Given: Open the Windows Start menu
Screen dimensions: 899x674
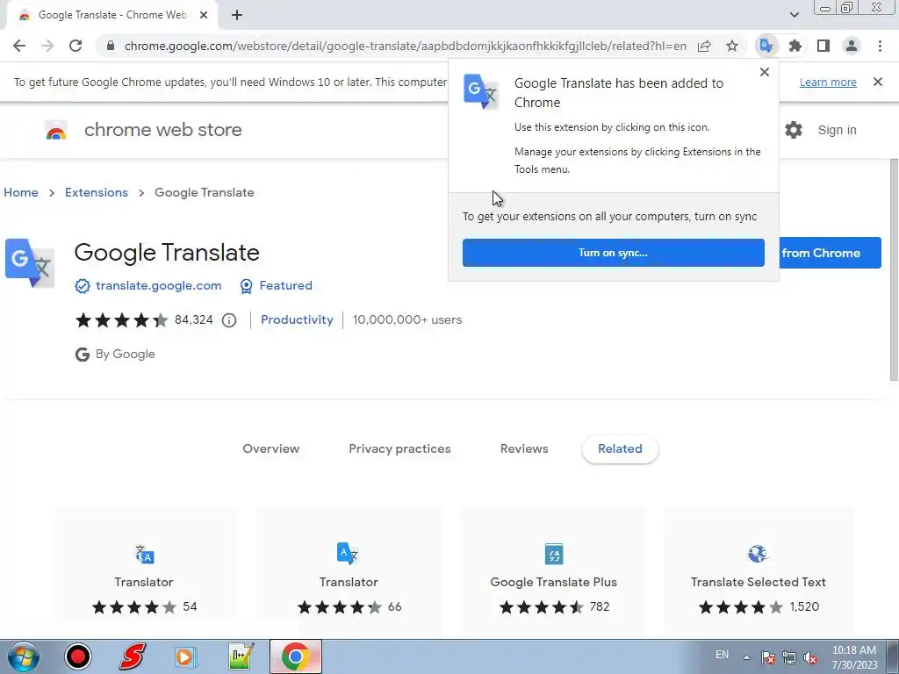Looking at the screenshot, I should pos(23,656).
